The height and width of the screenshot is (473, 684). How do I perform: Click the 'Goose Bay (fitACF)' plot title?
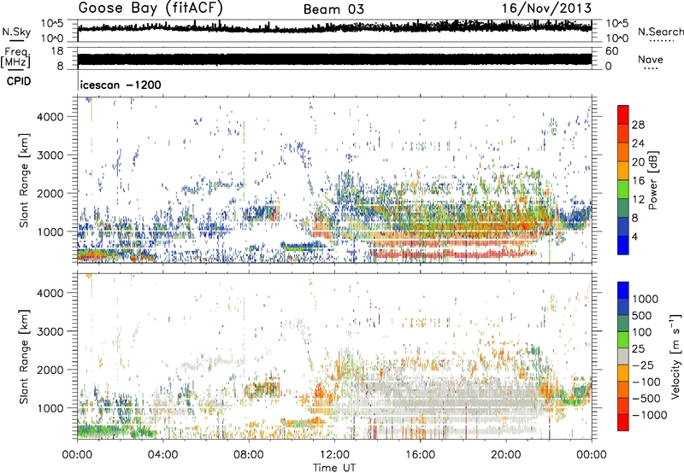[x=153, y=9]
